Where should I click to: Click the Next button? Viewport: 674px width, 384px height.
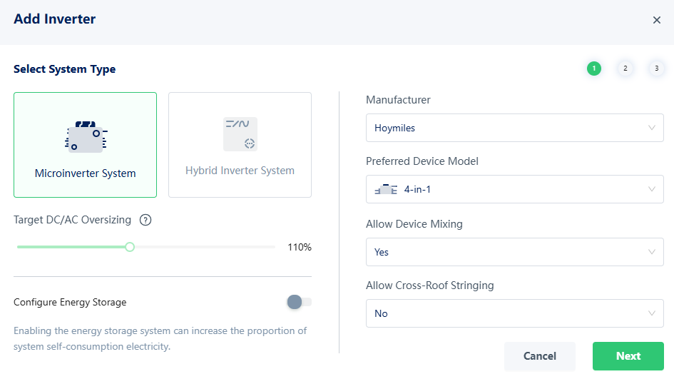click(628, 356)
